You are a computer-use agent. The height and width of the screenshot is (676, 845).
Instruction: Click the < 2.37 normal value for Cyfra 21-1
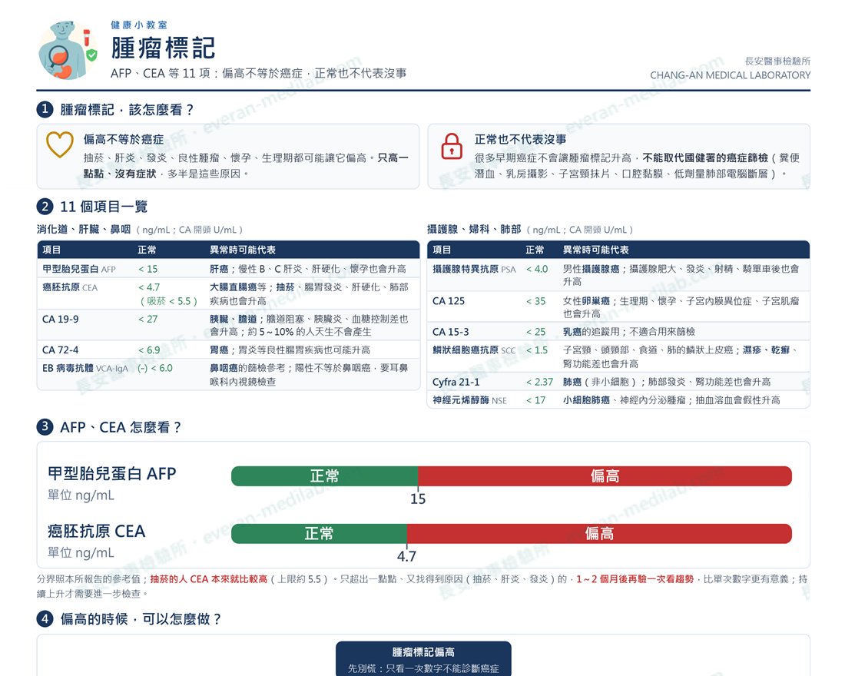(x=539, y=382)
